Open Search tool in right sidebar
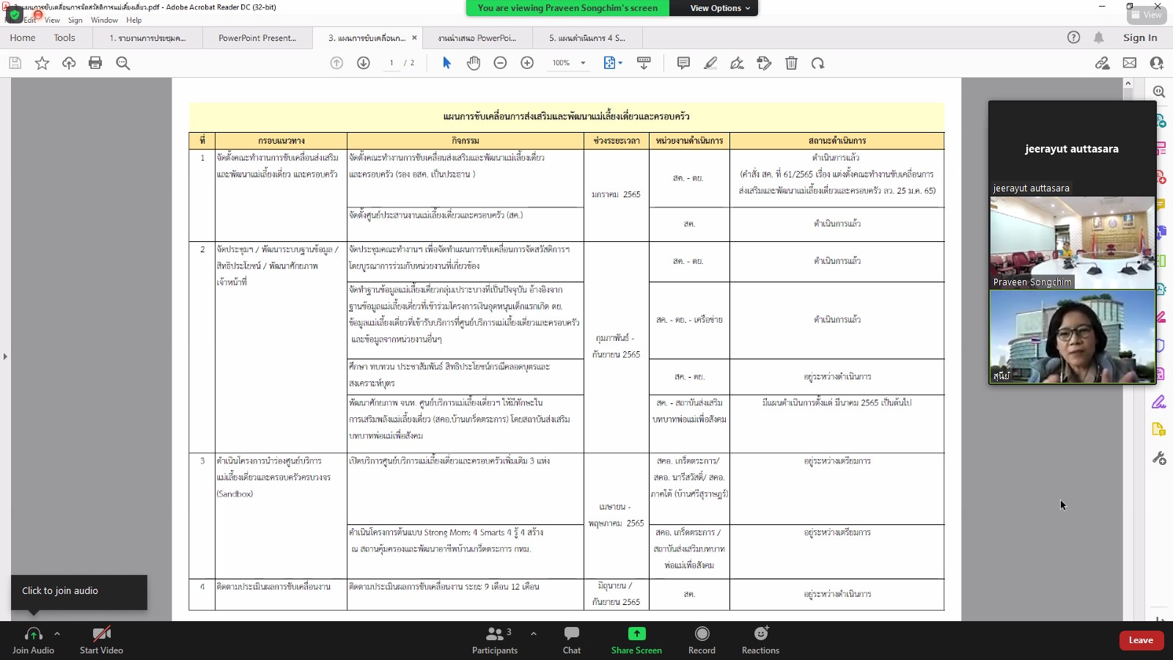 [1159, 92]
